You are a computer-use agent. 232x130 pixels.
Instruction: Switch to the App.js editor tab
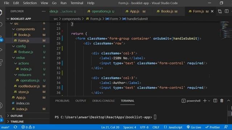click(135, 11)
